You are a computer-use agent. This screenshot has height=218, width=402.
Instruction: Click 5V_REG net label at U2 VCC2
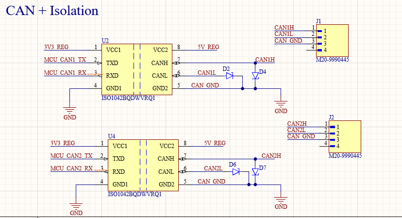pos(208,47)
